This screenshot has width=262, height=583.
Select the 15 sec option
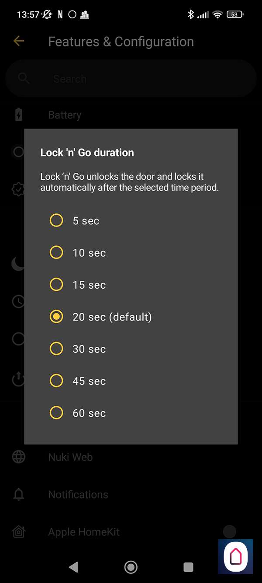[56, 285]
